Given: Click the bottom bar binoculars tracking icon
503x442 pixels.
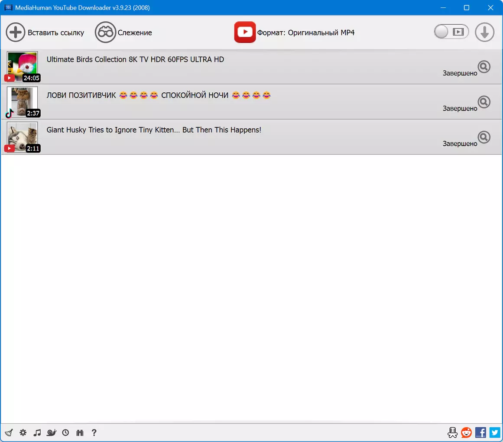Looking at the screenshot, I should tap(80, 433).
